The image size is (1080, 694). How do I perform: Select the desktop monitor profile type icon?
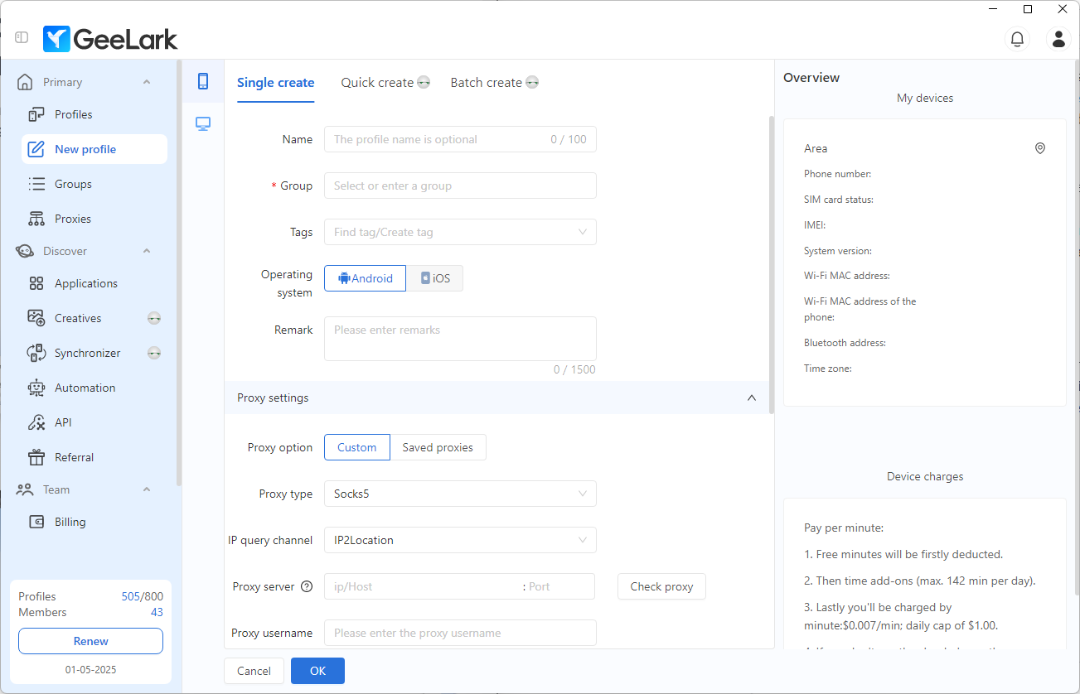203,123
